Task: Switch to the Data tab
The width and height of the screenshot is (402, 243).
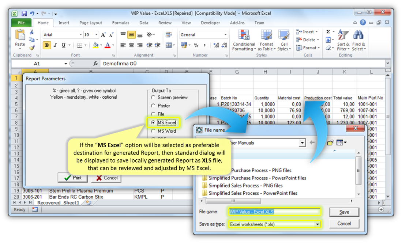Action: (143, 23)
